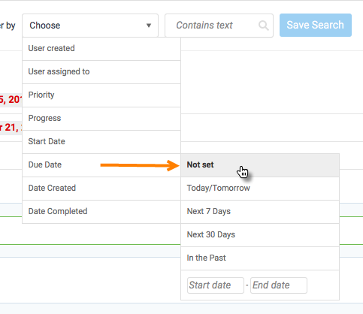
Task: Select User assigned to option
Action: click(101, 72)
